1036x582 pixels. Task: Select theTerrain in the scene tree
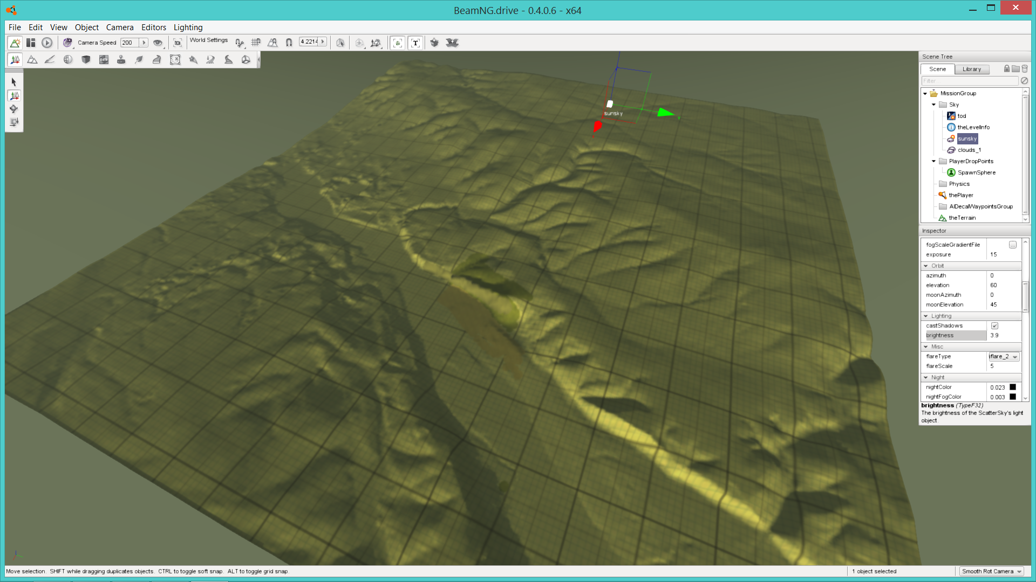coord(962,218)
